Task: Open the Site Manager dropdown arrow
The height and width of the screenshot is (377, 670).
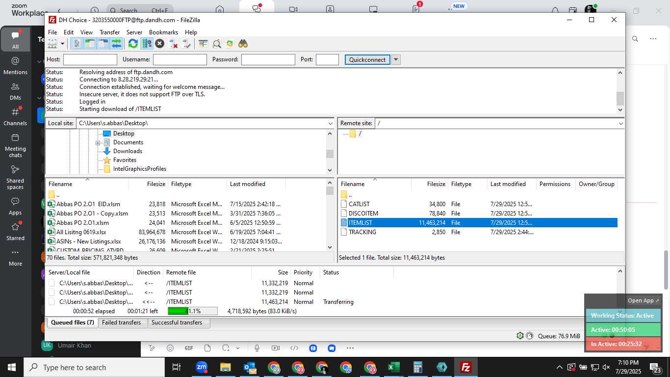Action: [x=62, y=44]
